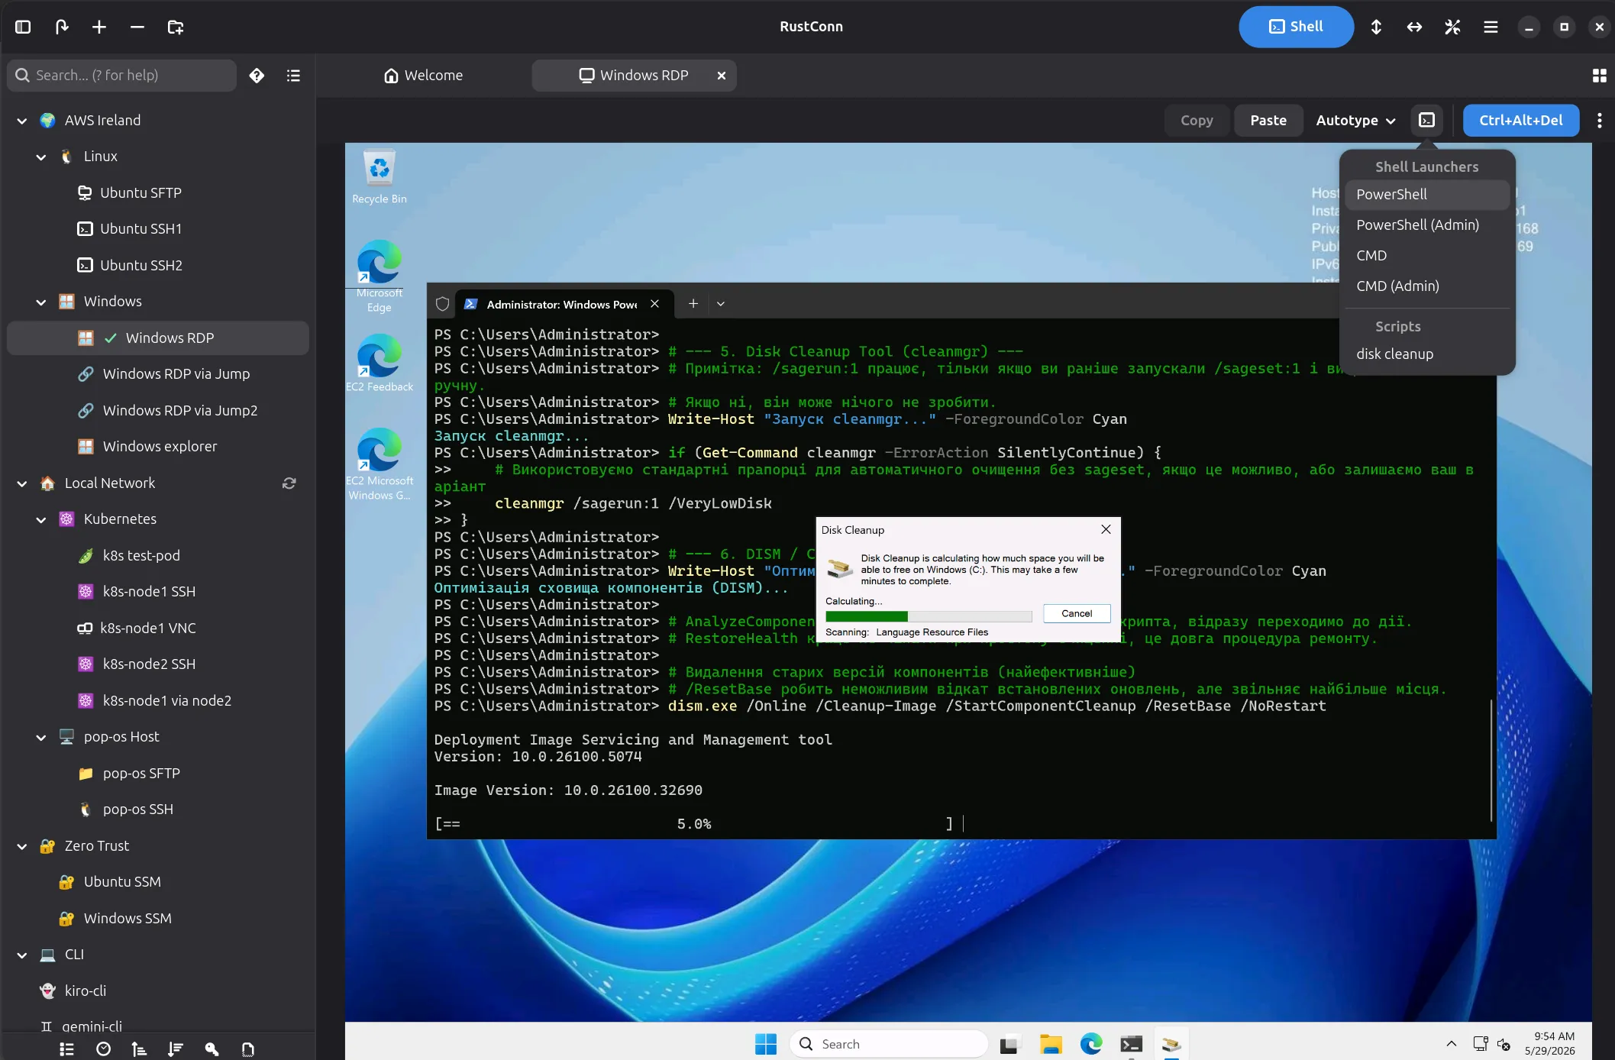Open the hamburger main menu
Image resolution: width=1615 pixels, height=1060 pixels.
pos(1491,27)
